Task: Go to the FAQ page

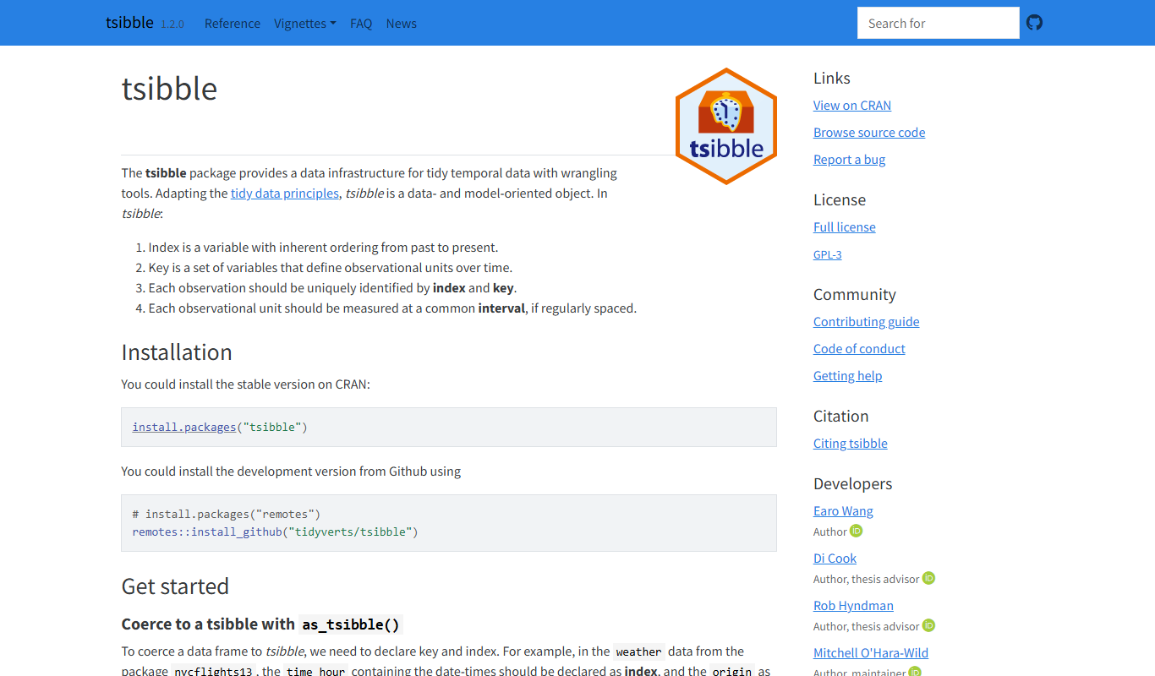Action: pos(361,24)
